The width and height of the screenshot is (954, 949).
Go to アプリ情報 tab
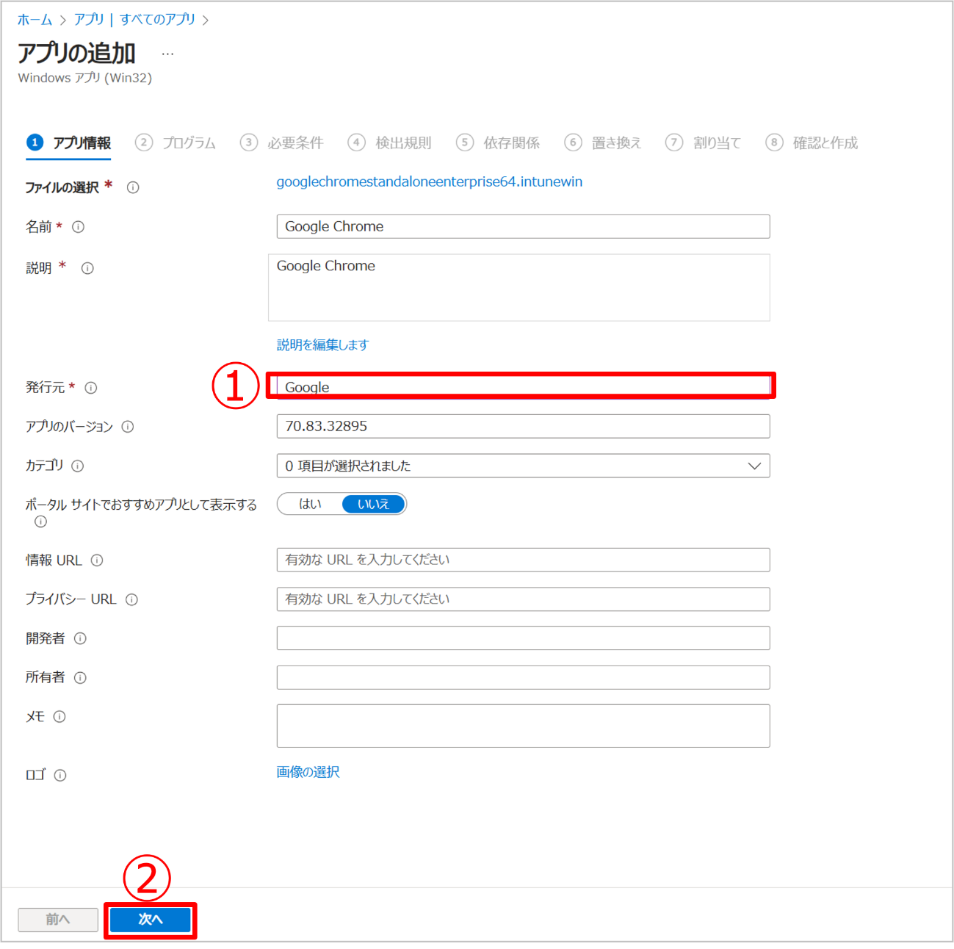point(69,142)
